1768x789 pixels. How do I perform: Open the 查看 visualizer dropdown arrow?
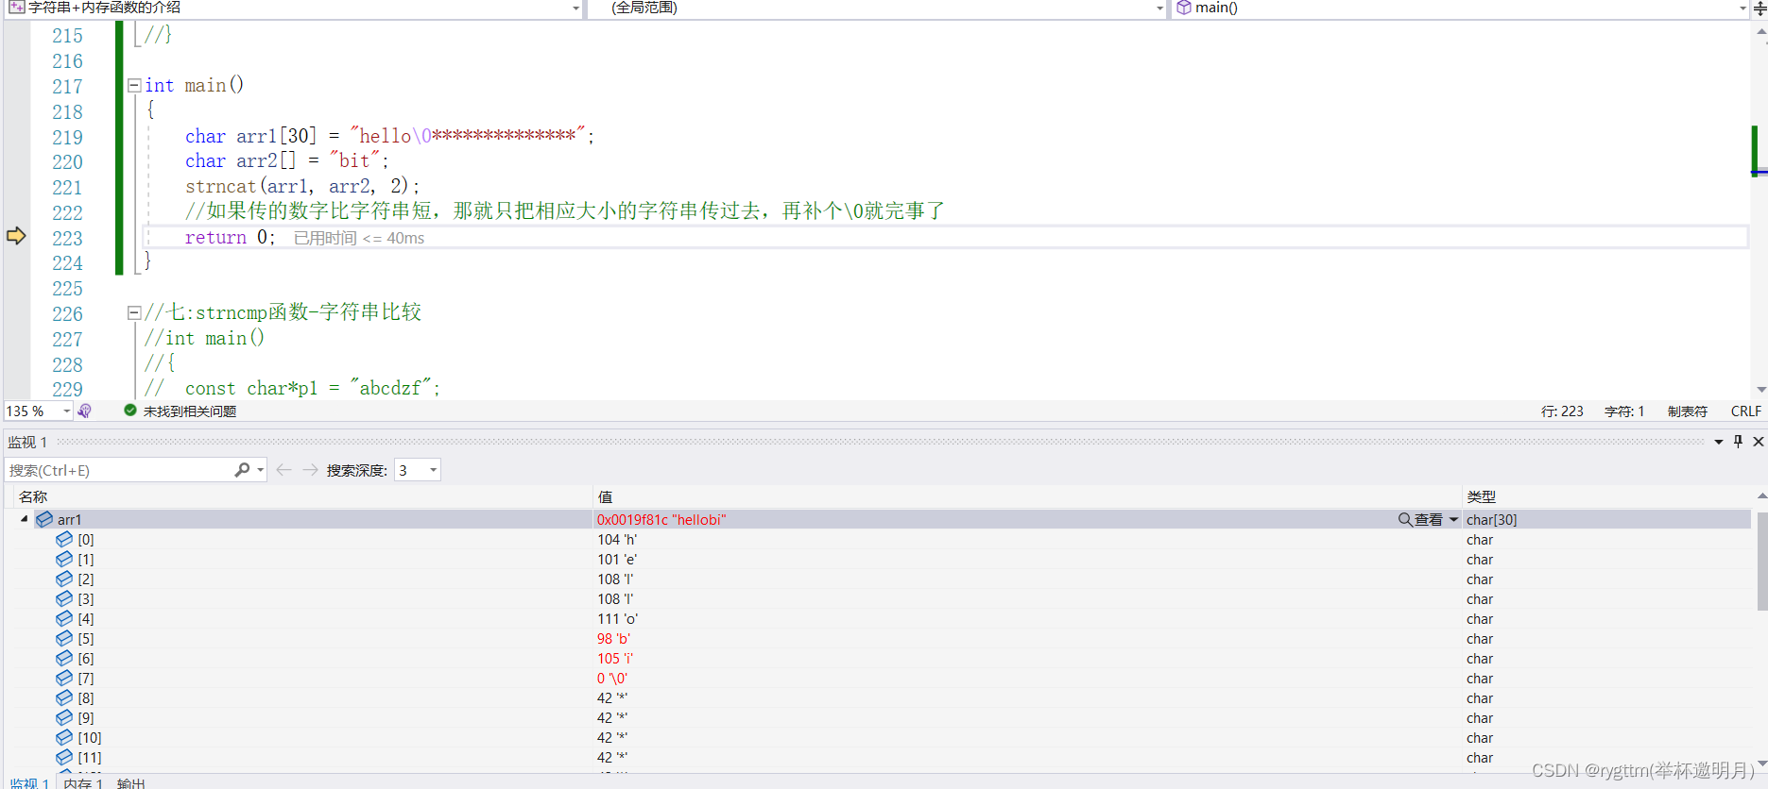(1453, 520)
